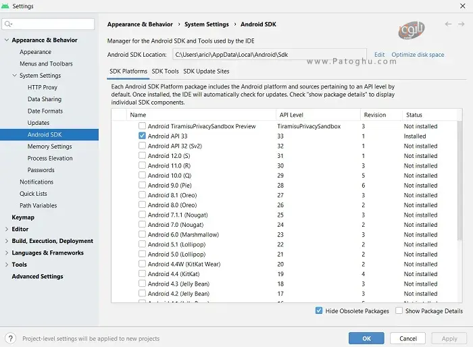The width and height of the screenshot is (473, 347).
Task: Collapse Appearance & Behavior section
Action: [7, 40]
